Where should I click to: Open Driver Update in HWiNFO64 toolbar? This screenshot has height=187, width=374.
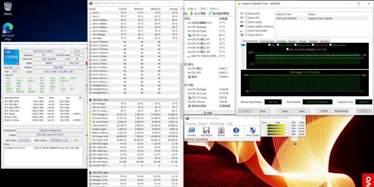point(252,132)
